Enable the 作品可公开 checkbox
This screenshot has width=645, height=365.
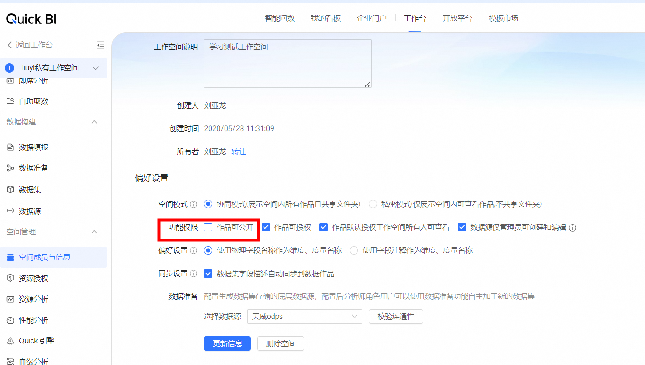tap(208, 227)
